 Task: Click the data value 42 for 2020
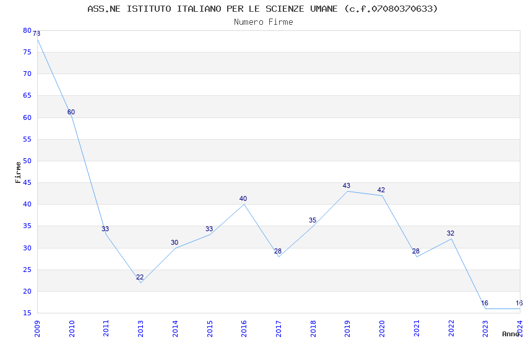coord(381,190)
